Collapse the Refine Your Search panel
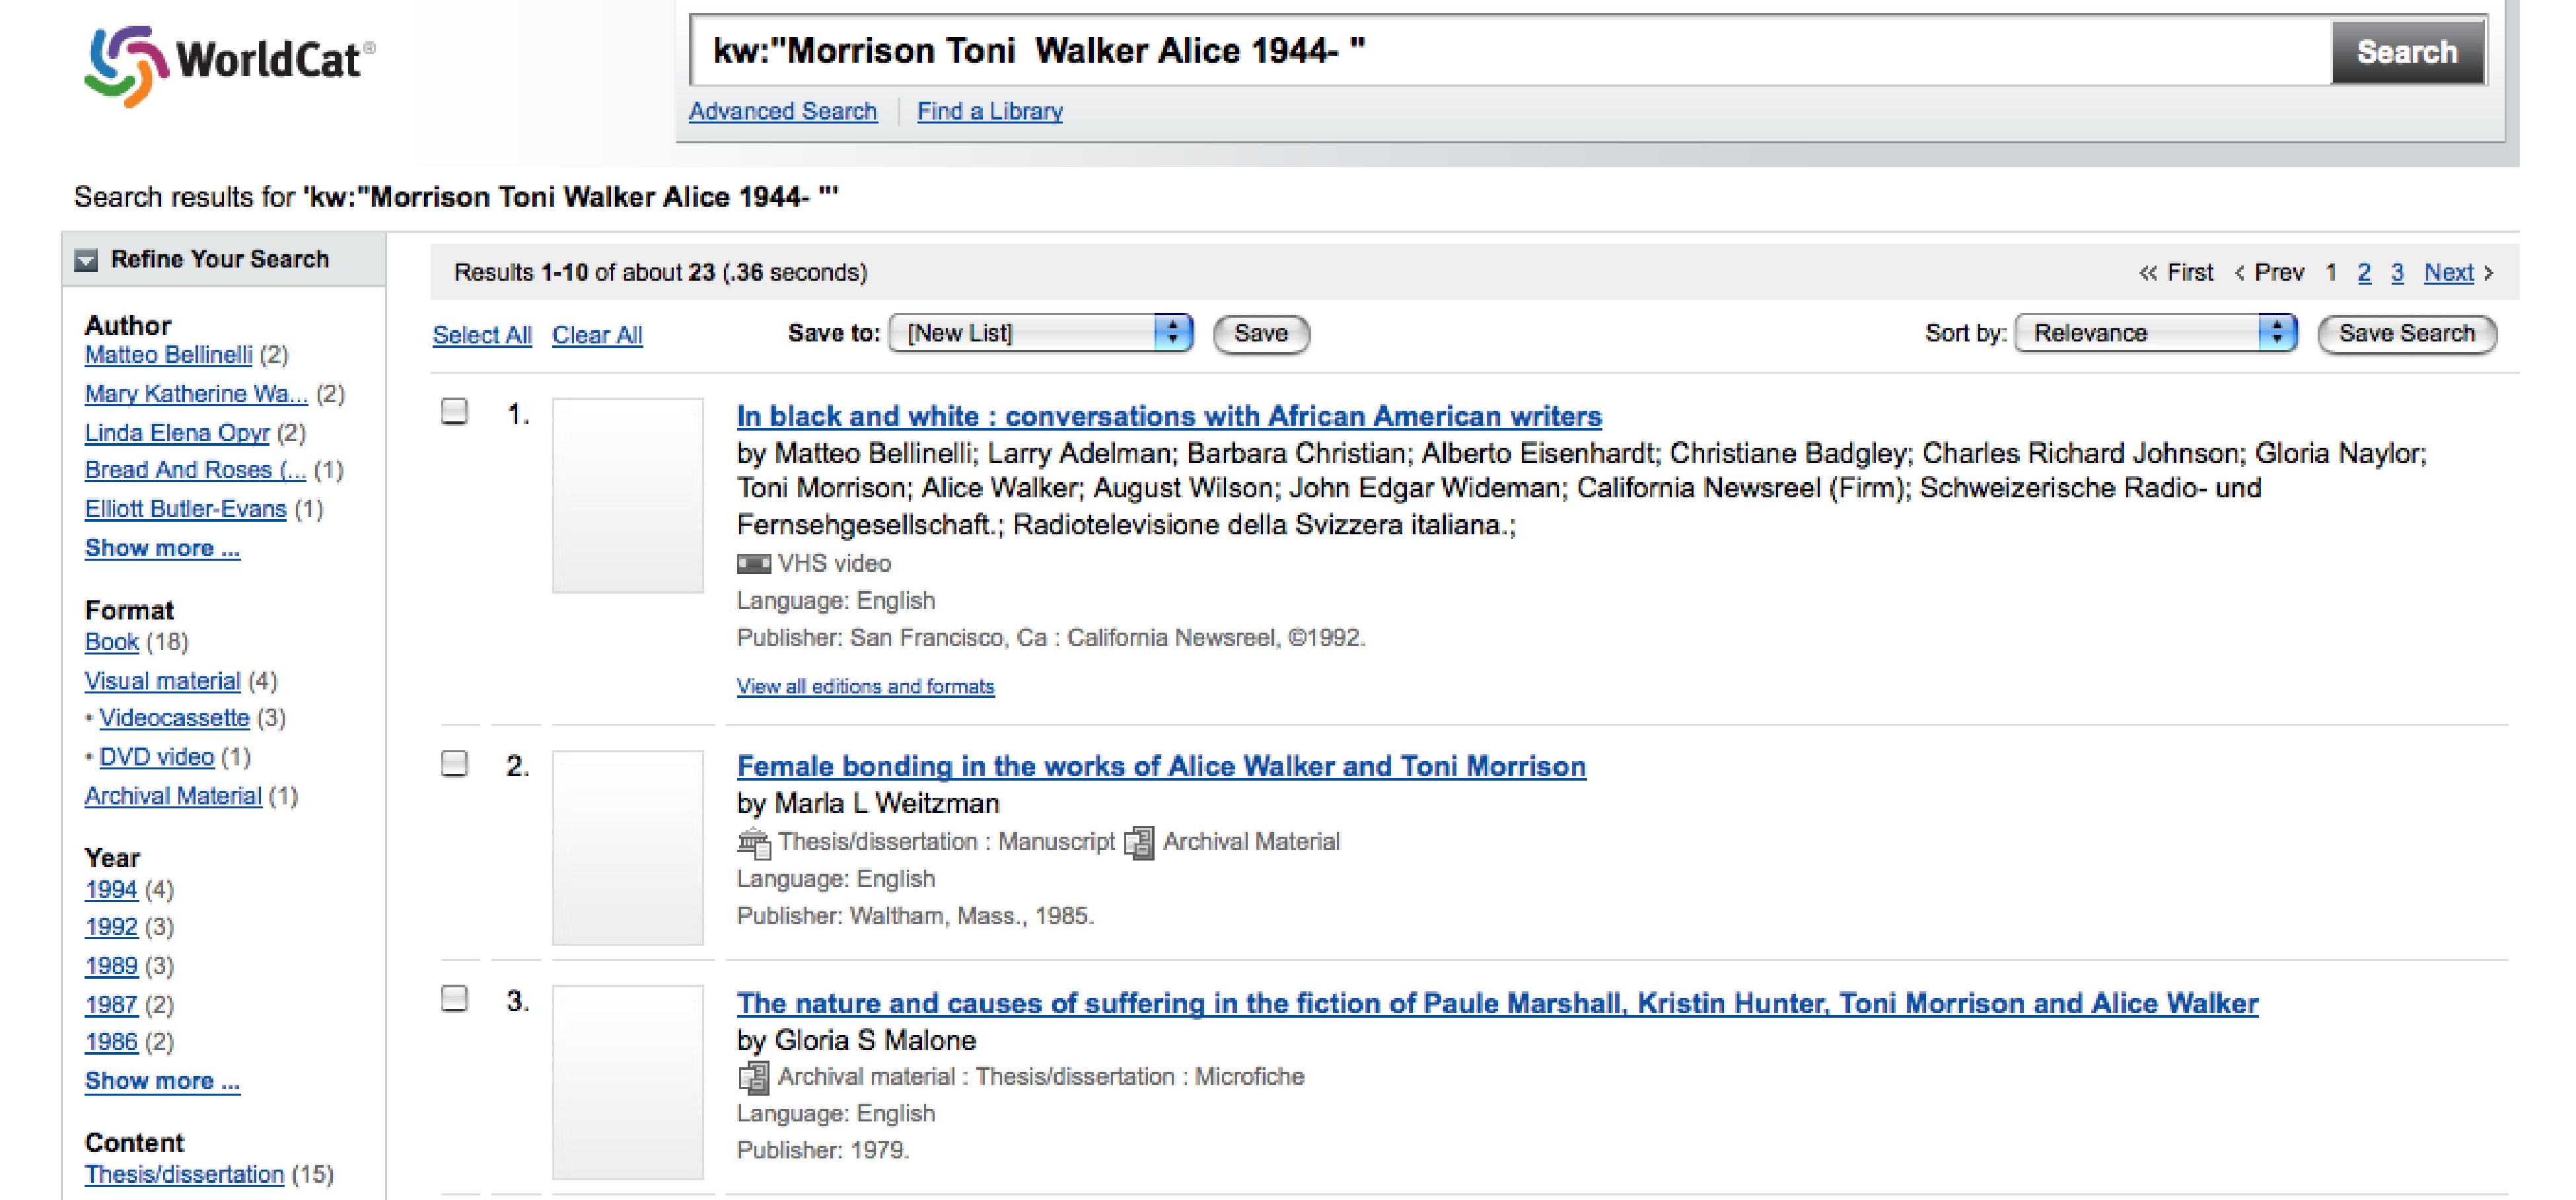 (87, 261)
